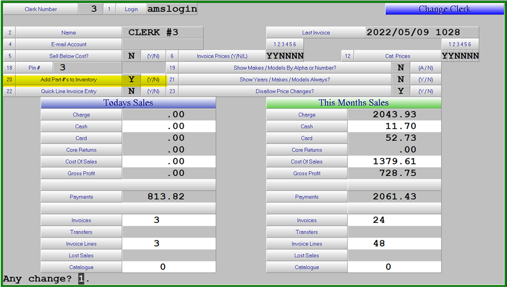This screenshot has width=507, height=287.
Task: Click the Gross Profit value 728.75
Action: (x=394, y=173)
